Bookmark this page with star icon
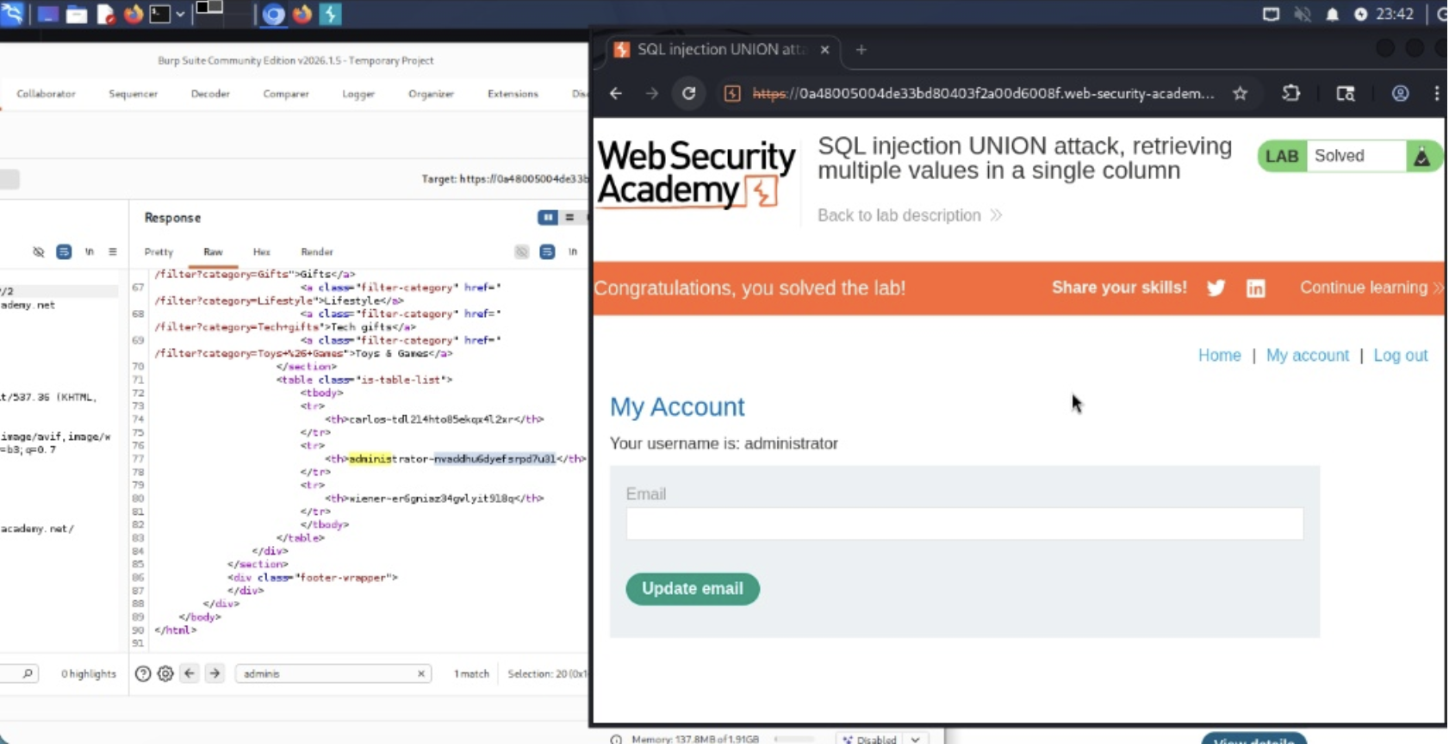 tap(1240, 93)
